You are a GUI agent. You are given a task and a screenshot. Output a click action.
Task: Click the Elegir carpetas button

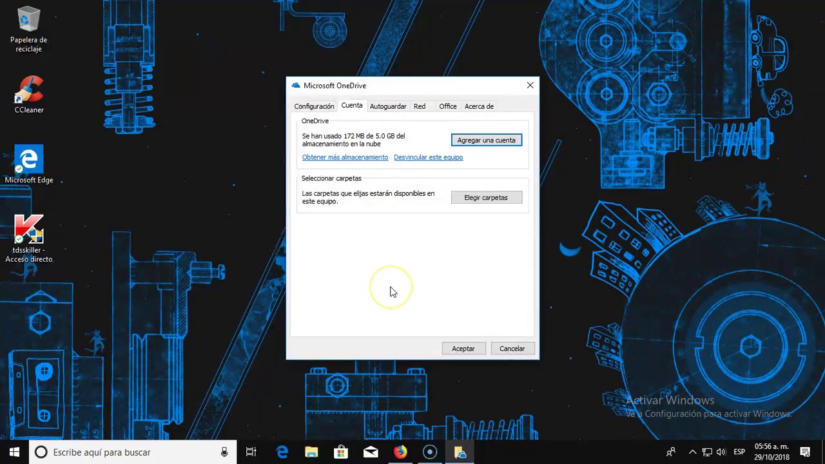pyautogui.click(x=487, y=197)
